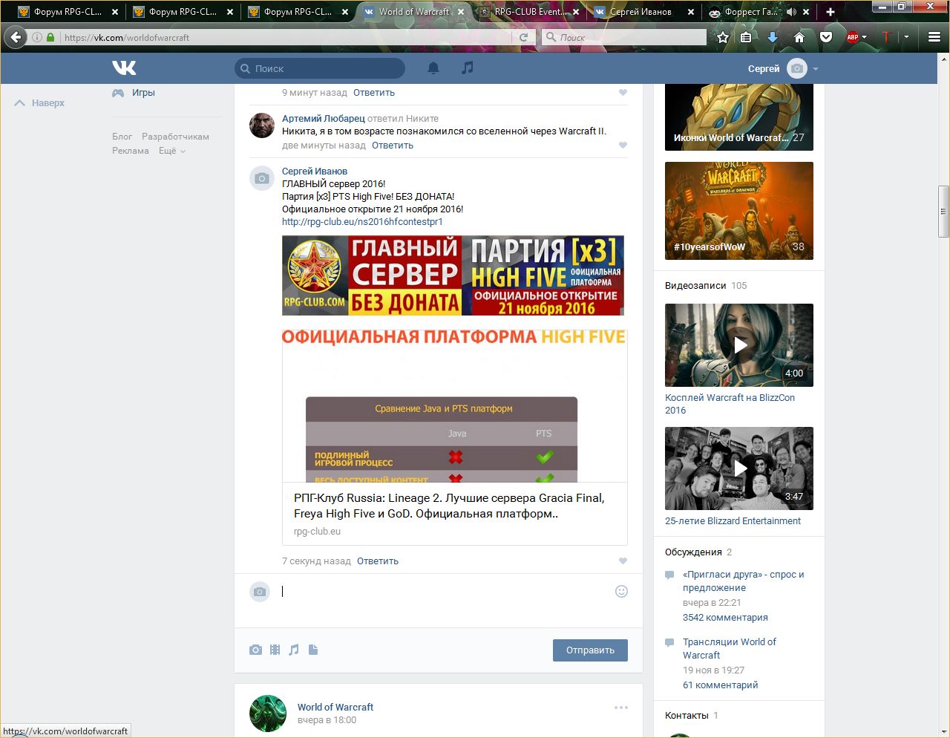Open the emoji smiley picker
The width and height of the screenshot is (950, 738).
click(x=622, y=591)
